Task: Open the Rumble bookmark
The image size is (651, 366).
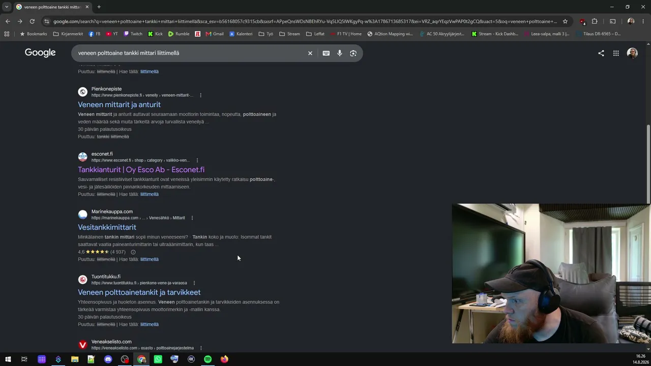Action: tap(179, 34)
